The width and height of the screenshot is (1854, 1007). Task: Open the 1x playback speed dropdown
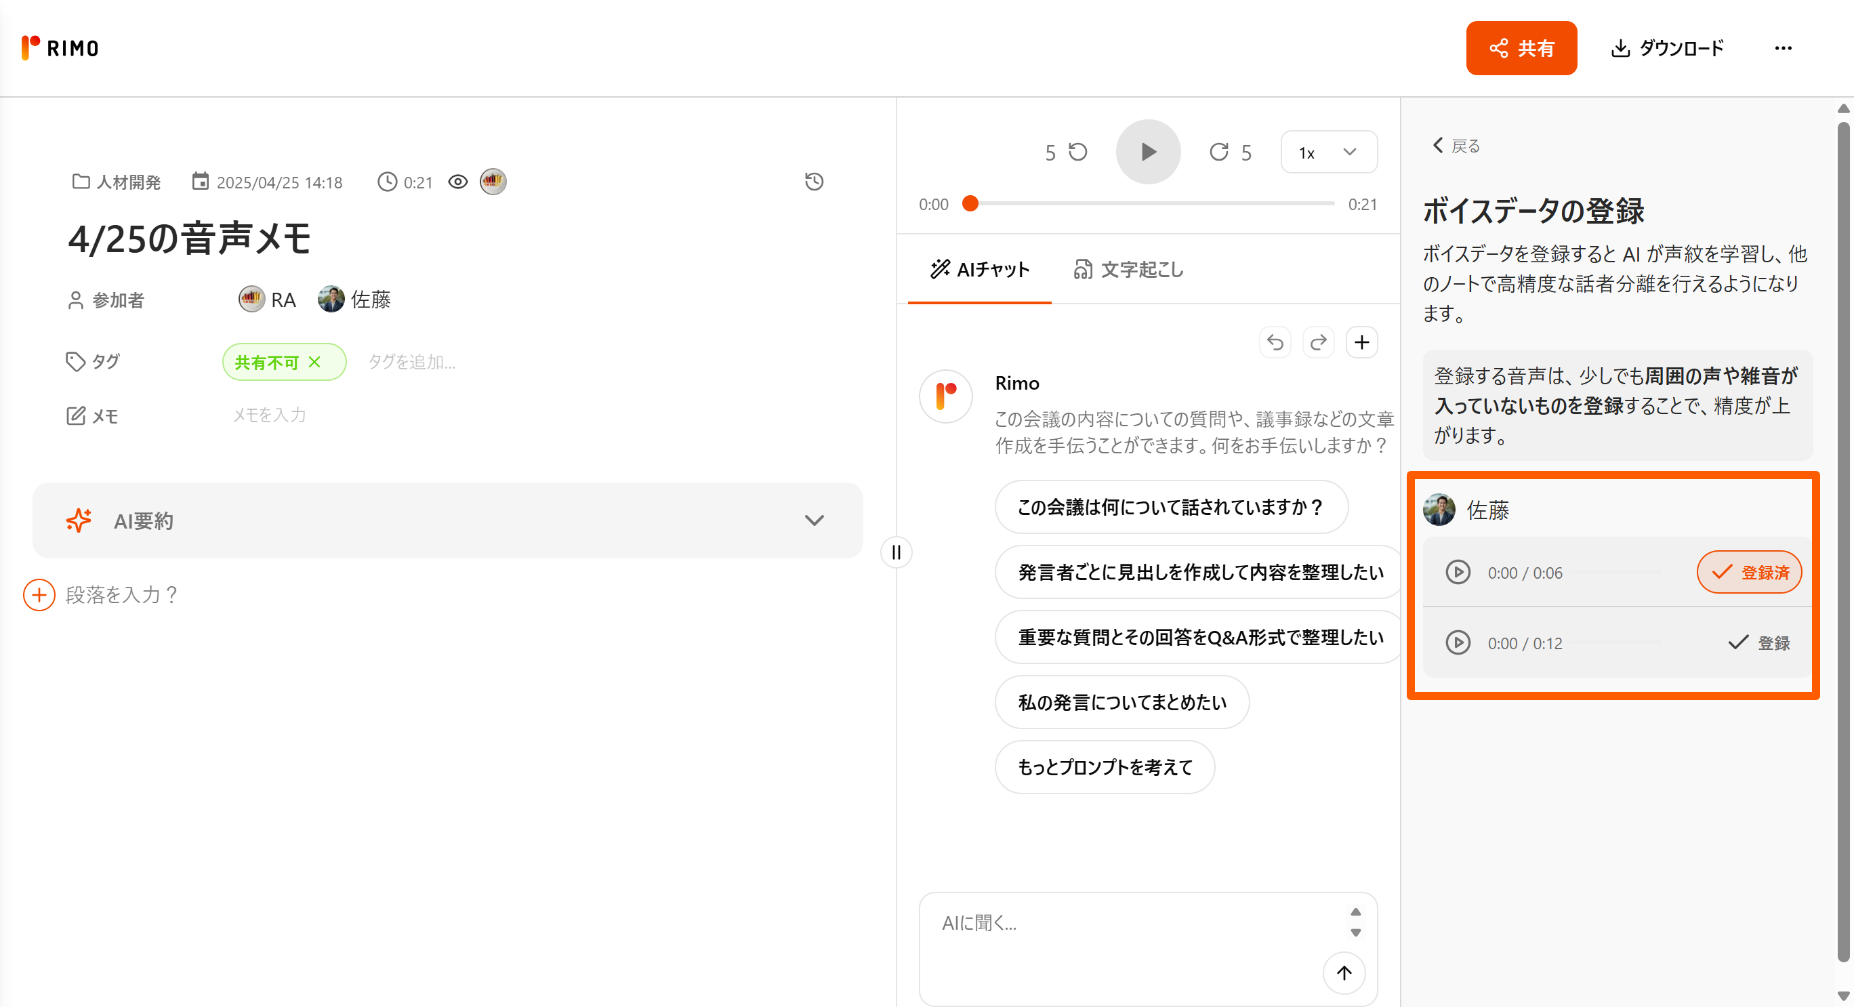point(1328,152)
